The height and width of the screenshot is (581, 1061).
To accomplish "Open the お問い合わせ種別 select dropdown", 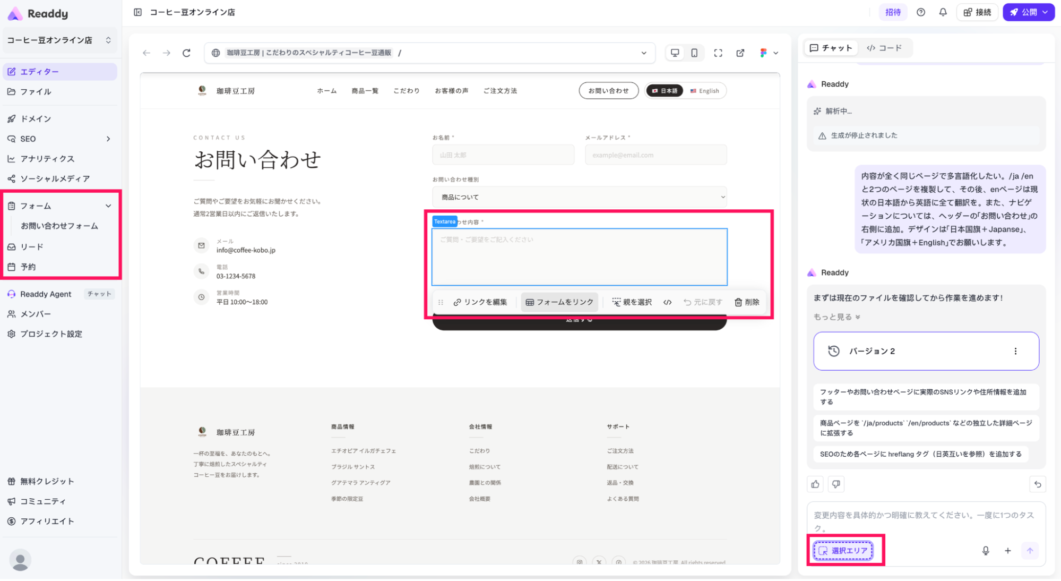I will [579, 197].
